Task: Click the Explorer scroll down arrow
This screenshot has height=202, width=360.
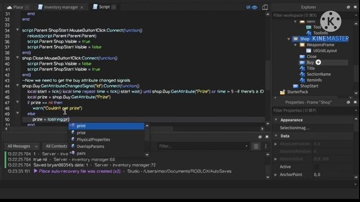Action: click(x=356, y=93)
